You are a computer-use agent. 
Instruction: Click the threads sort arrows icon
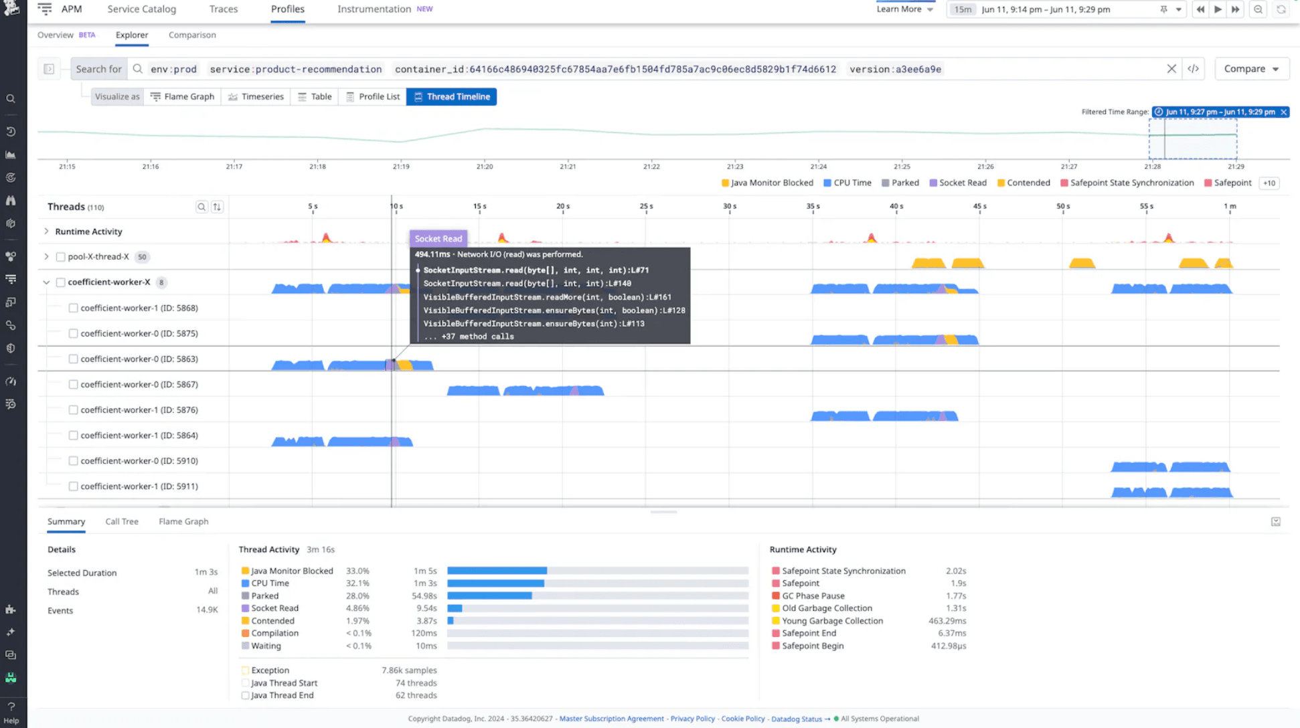coord(217,207)
